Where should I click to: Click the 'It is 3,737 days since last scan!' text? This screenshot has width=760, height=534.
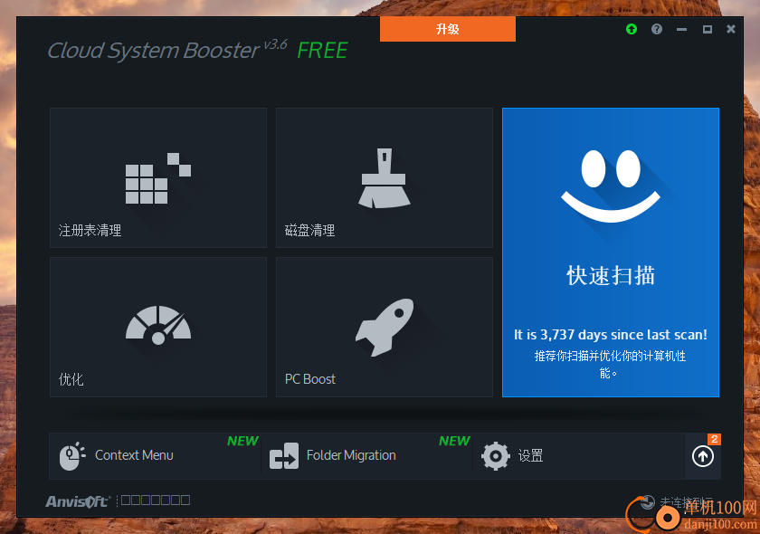(610, 335)
